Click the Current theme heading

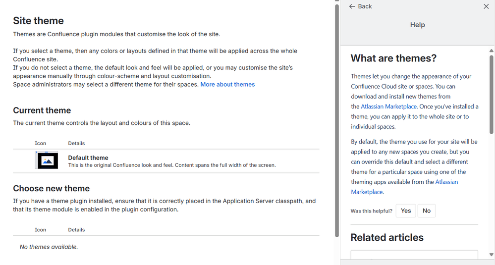click(42, 110)
